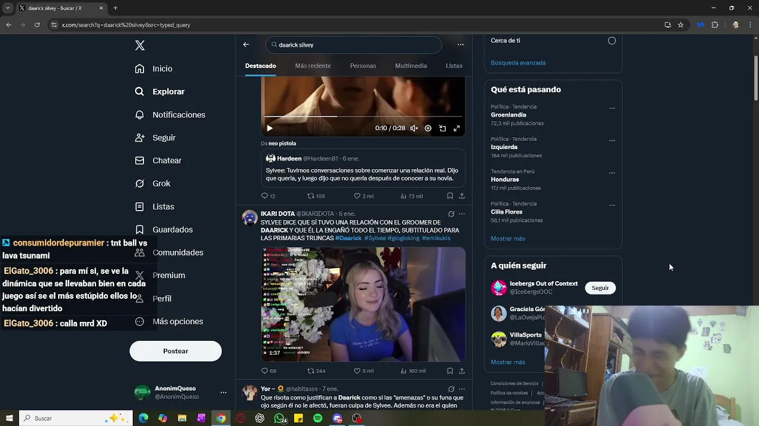Screen dimensions: 759x426
Task: Open options for Honduras trend
Action: coord(612,173)
